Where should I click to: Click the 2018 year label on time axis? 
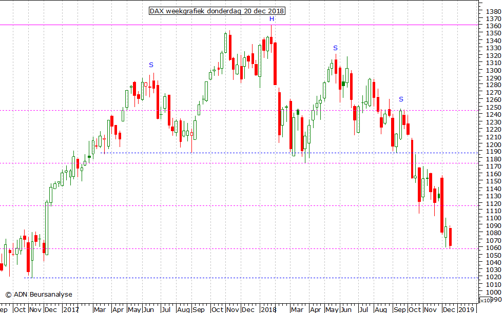pos(268,309)
